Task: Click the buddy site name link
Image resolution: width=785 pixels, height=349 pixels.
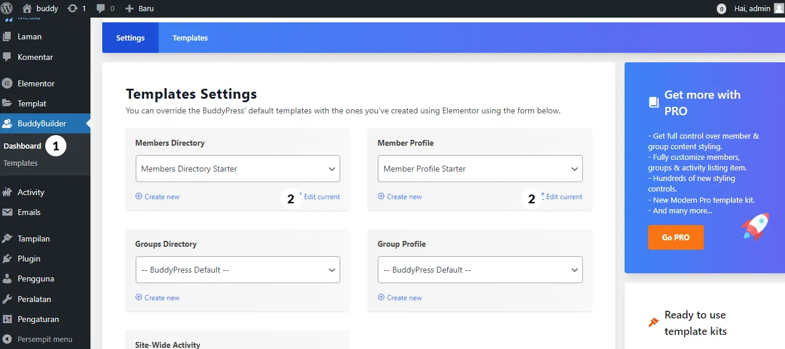Action: [x=48, y=9]
